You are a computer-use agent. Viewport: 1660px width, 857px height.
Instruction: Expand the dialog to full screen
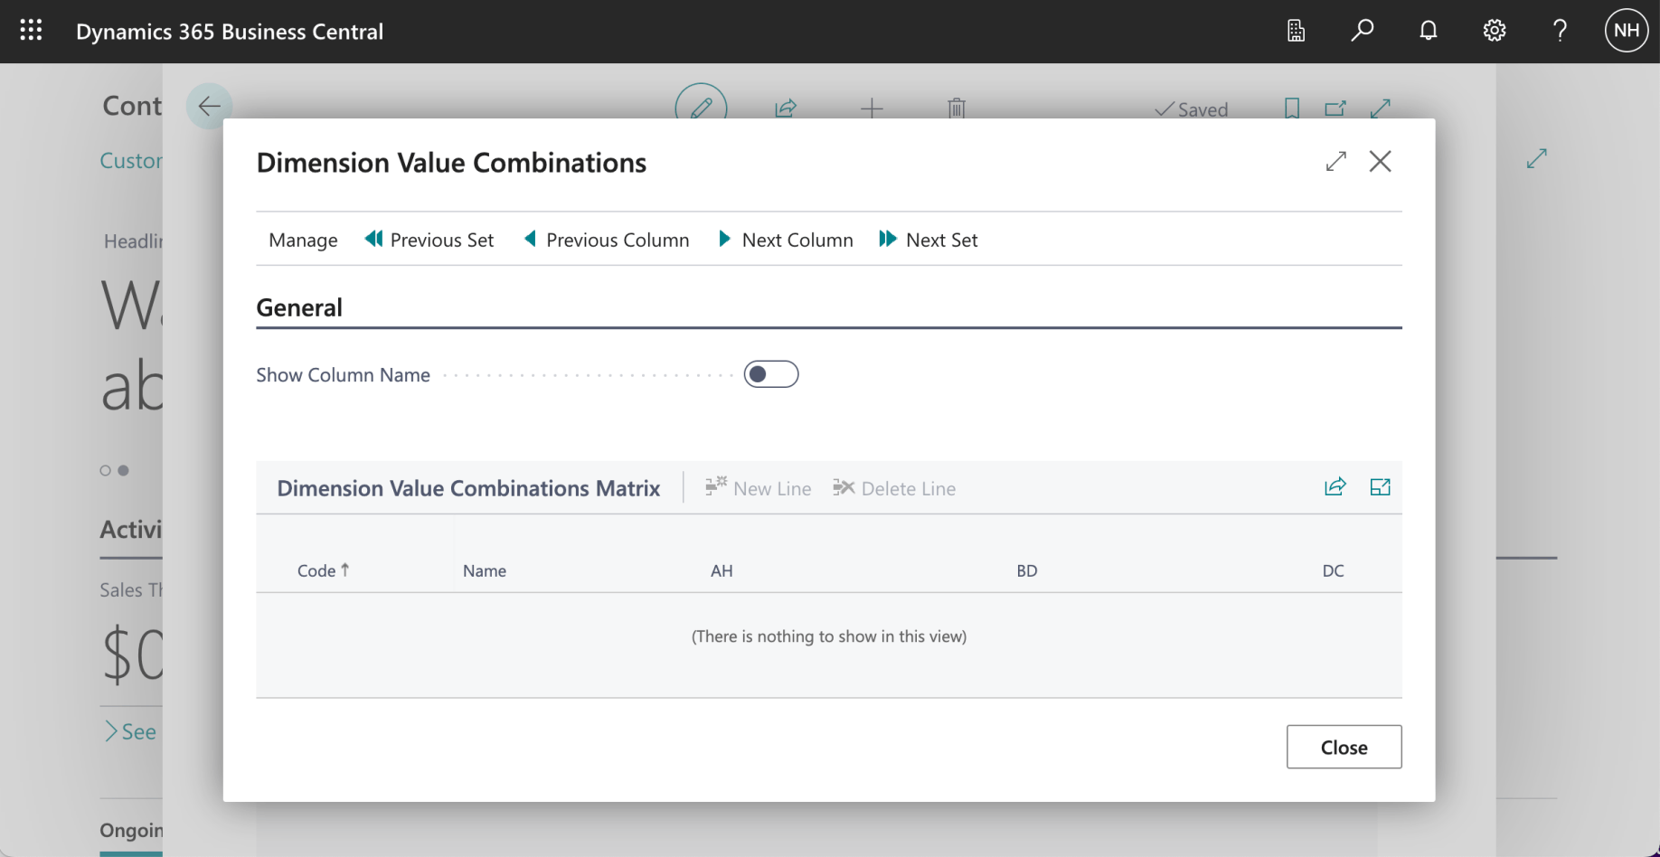(1335, 162)
